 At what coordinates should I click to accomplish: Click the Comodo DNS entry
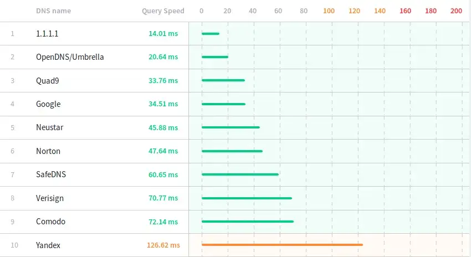(51, 222)
